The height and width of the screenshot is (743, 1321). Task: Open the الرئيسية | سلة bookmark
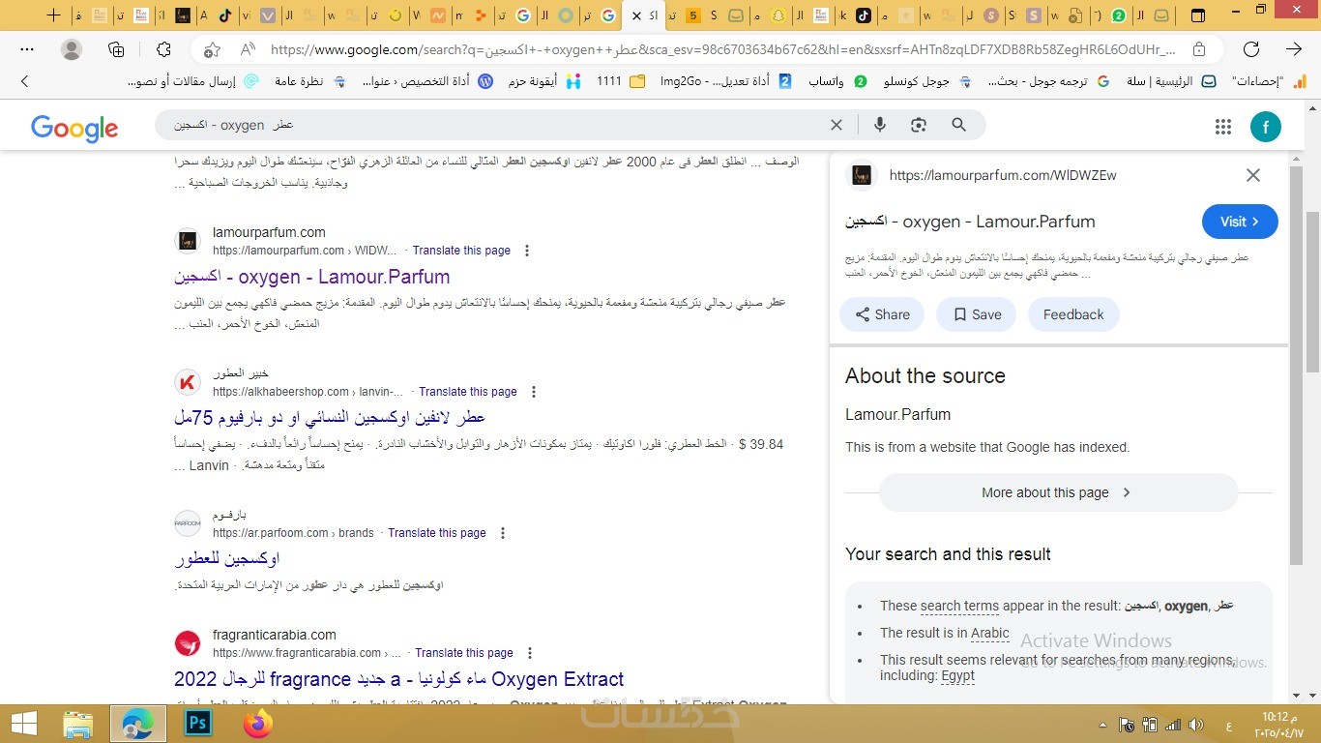coord(1171,81)
